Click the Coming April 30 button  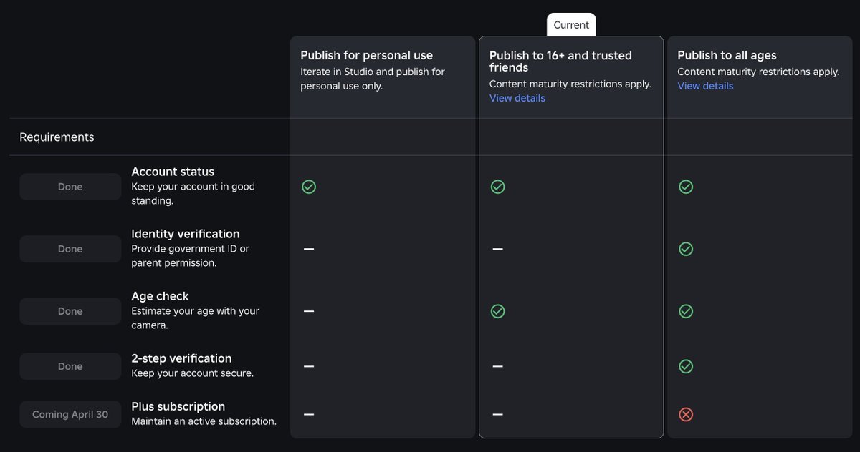[x=70, y=414]
